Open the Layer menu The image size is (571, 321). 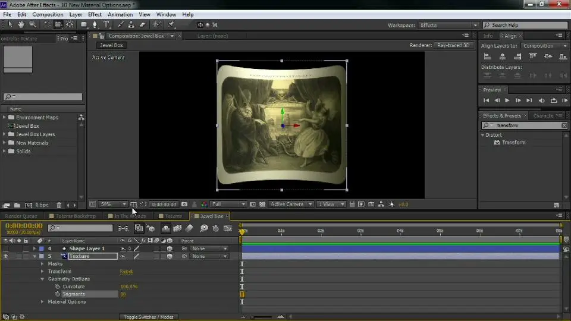tap(76, 14)
